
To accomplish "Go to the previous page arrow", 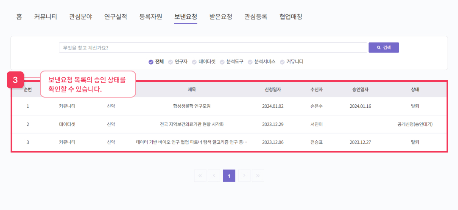I will 214,176.
